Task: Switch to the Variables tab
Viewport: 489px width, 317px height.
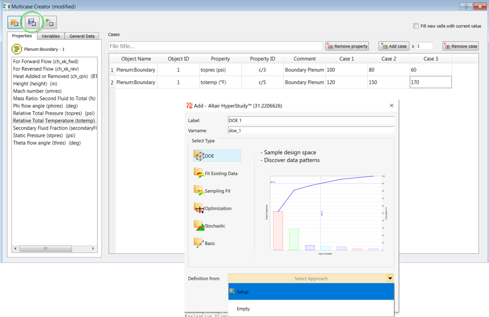Action: (x=51, y=36)
